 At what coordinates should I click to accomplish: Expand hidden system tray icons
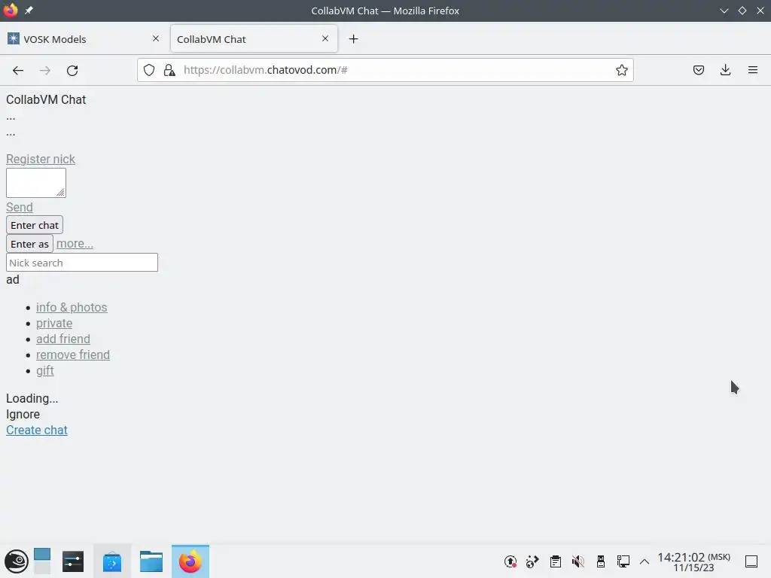[x=645, y=561]
